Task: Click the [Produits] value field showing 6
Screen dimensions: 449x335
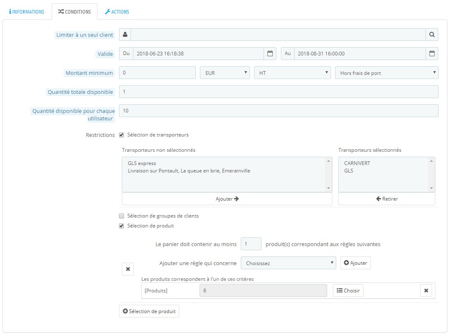Action: (x=263, y=291)
